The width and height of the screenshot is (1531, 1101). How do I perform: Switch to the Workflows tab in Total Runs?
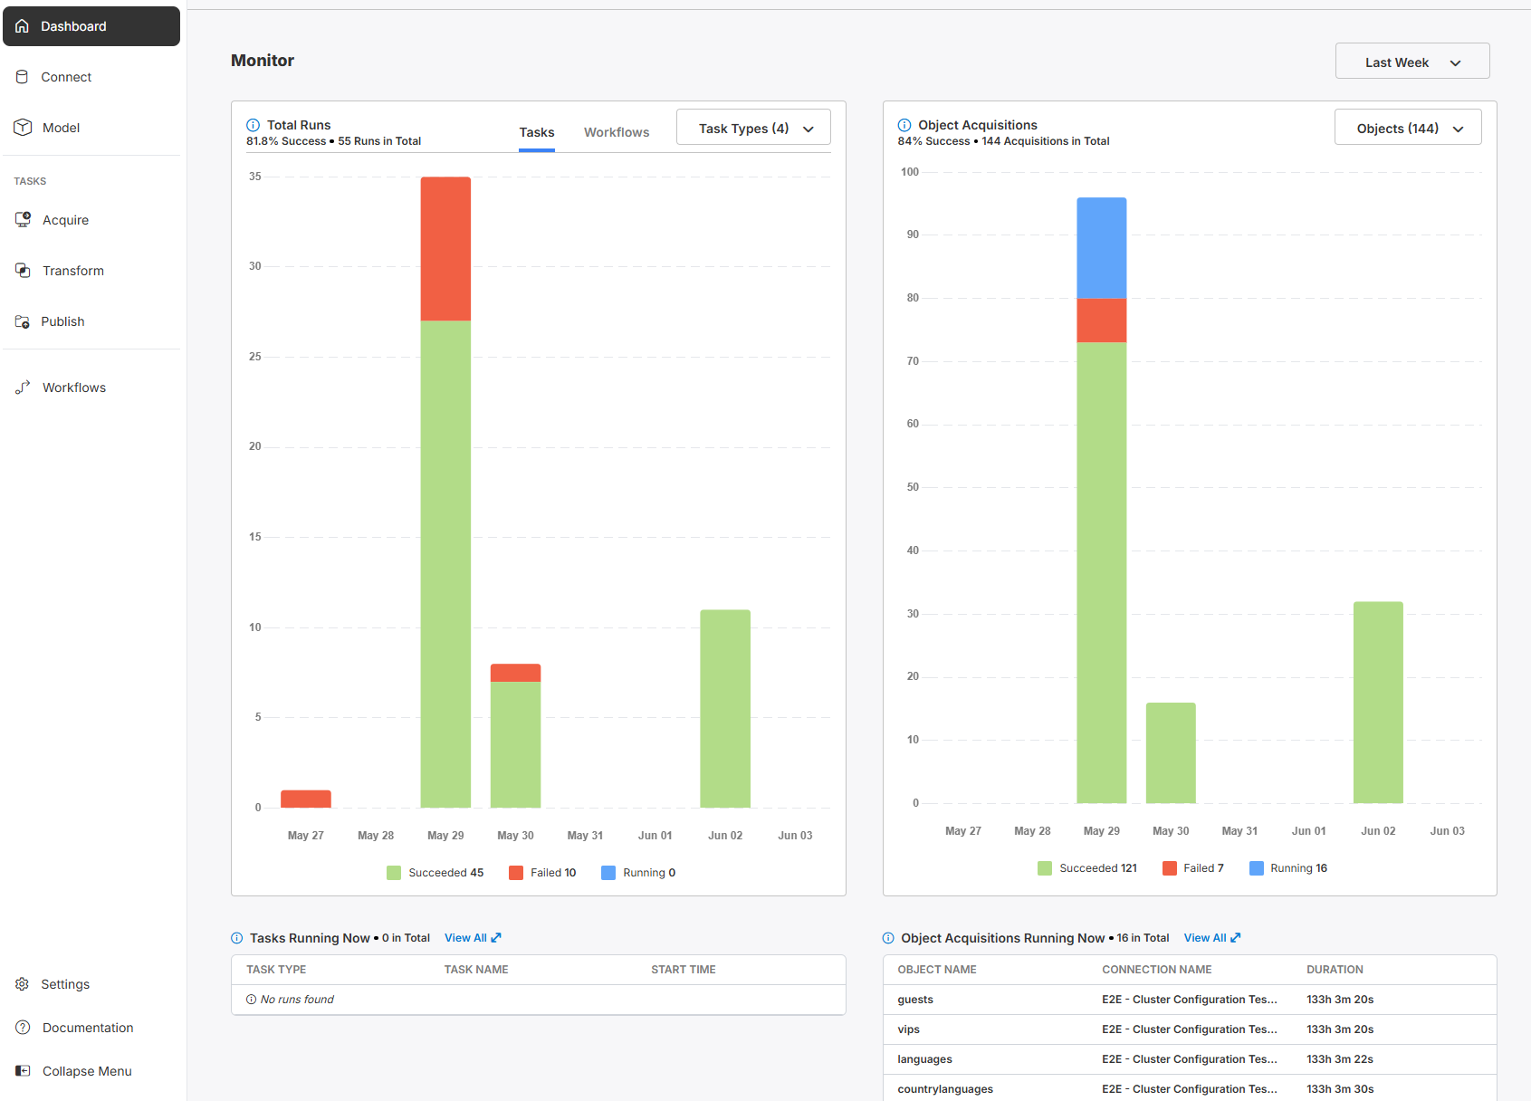click(x=617, y=132)
